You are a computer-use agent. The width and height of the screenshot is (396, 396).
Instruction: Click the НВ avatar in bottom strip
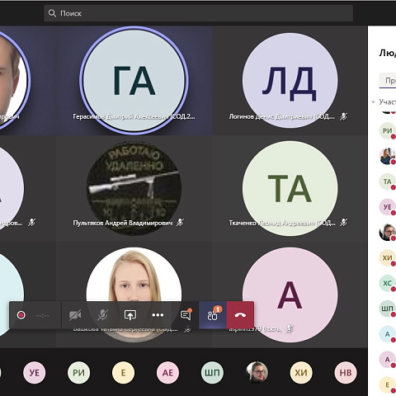[346, 373]
